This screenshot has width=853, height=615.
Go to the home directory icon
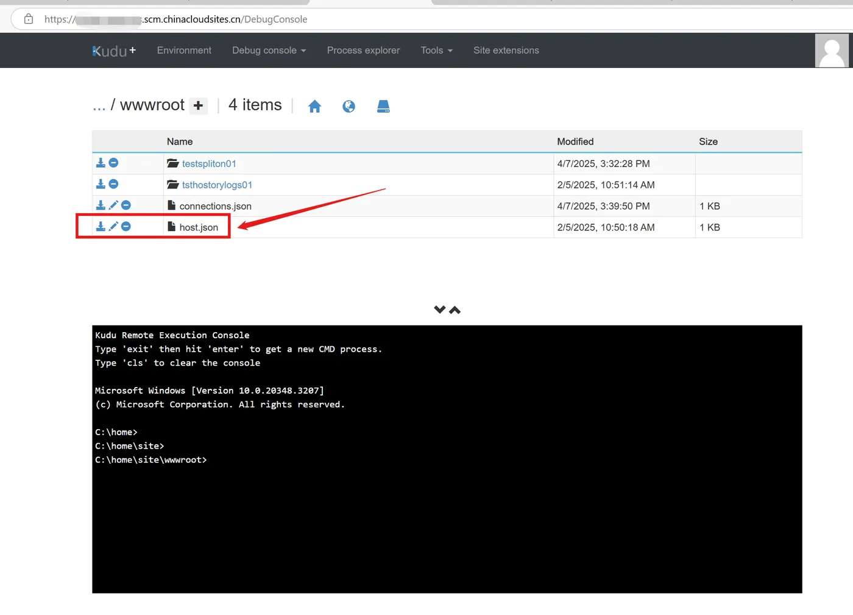point(314,107)
